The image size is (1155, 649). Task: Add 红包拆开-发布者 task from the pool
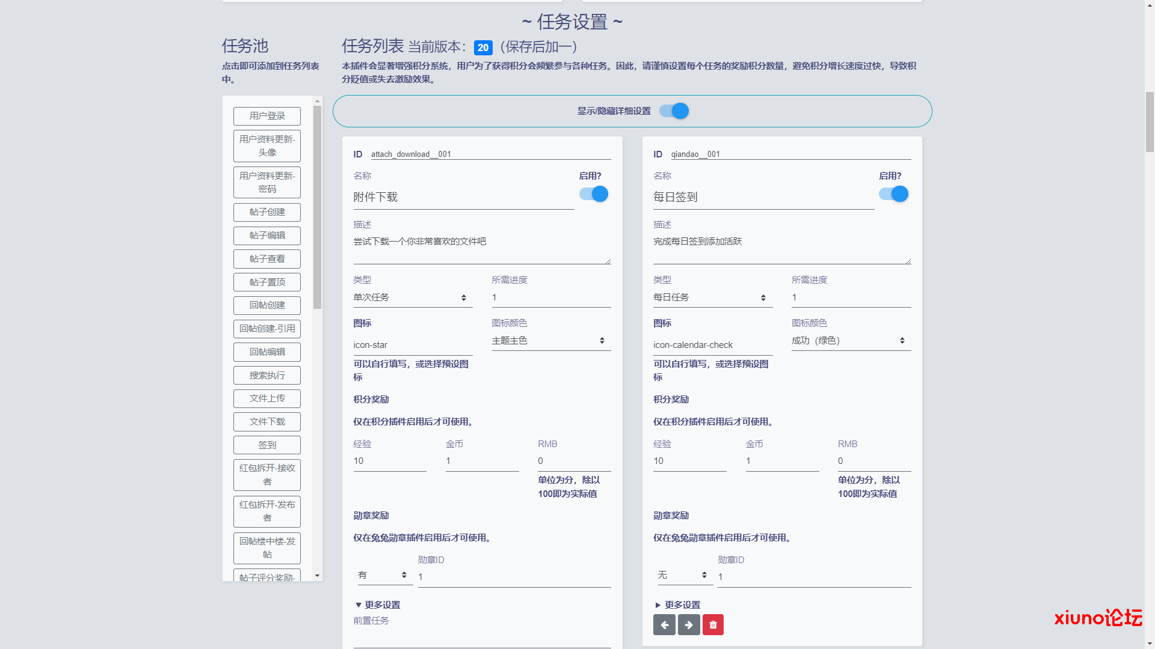(267, 511)
